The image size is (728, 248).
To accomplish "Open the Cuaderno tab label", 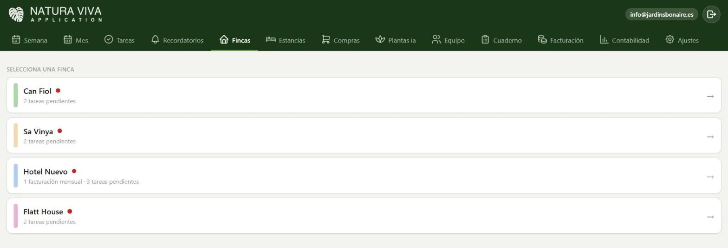I will [x=507, y=40].
